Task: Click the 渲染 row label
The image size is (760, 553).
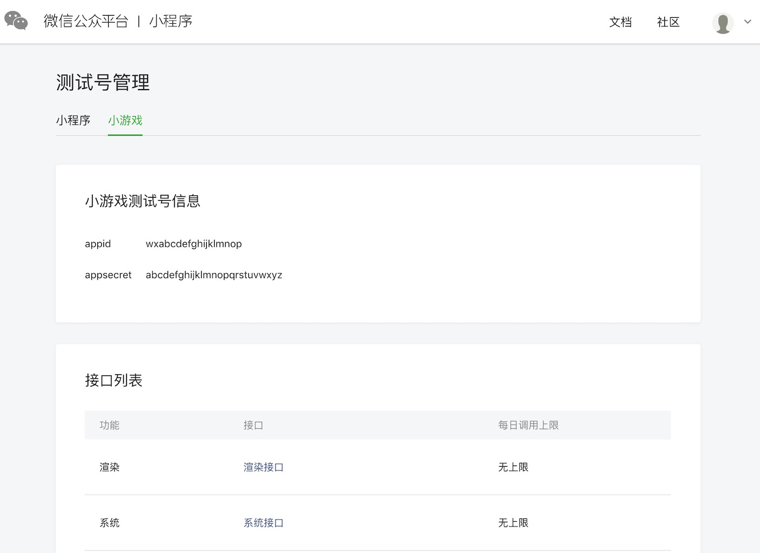Action: [x=109, y=467]
